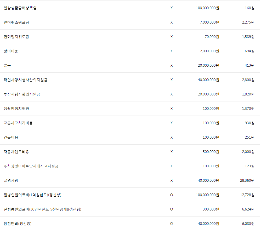Click the O mark in 질병통원의료비 row
This screenshot has height=228, width=261.
(x=172, y=209)
